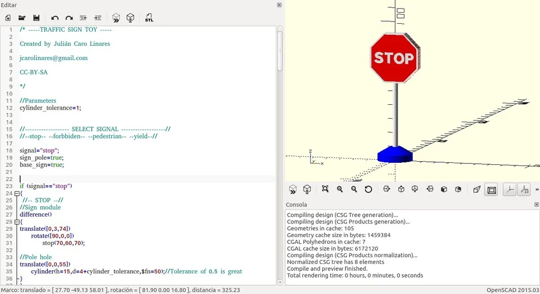Click the '//Sign module' comment

(x=40, y=207)
